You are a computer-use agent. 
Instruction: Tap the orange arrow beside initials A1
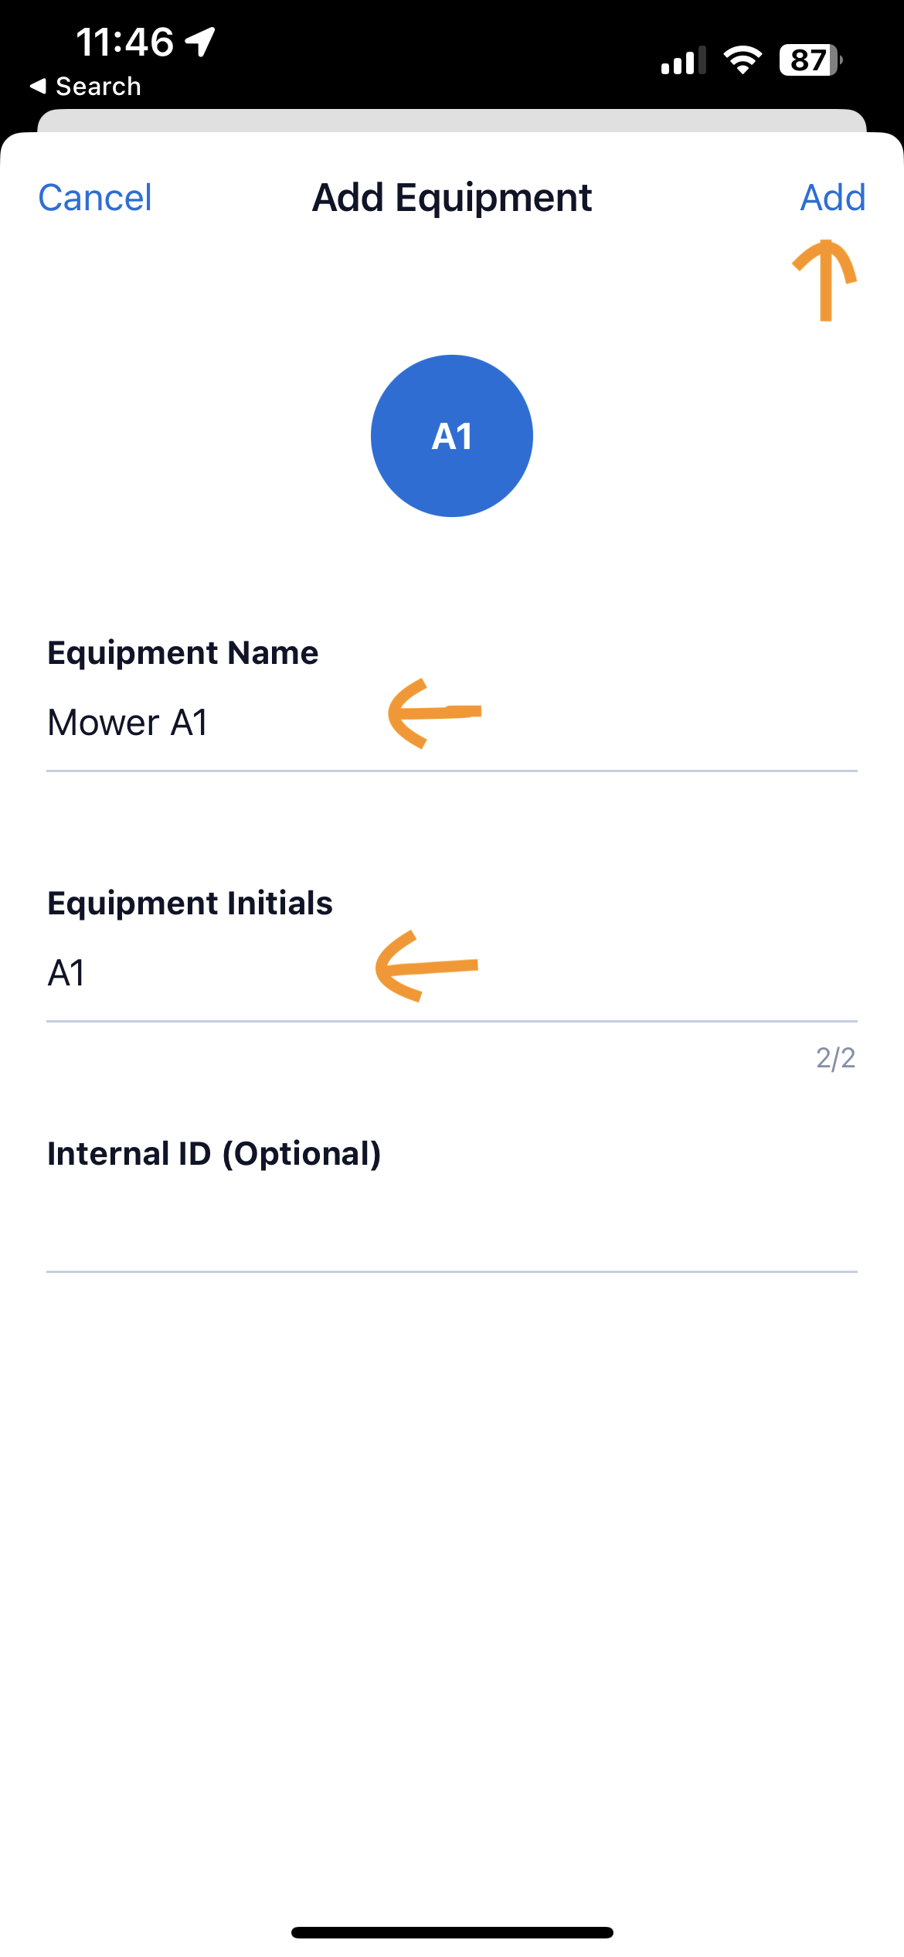tap(426, 966)
